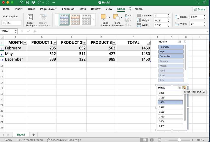Screen dimensions: 210x142
Task: Open the MONTH column filter dropdown
Action: click(x=25, y=43)
